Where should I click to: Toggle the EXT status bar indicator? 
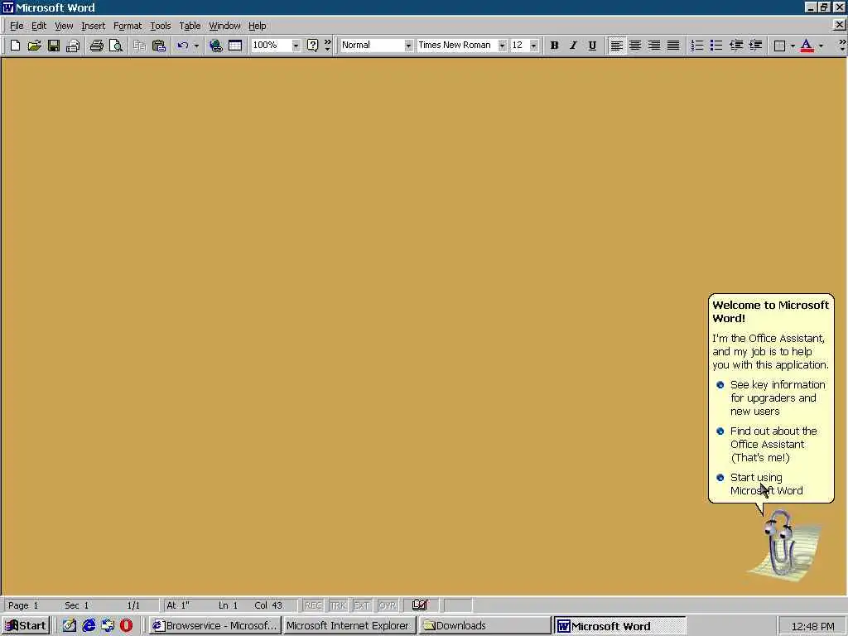pyautogui.click(x=362, y=605)
